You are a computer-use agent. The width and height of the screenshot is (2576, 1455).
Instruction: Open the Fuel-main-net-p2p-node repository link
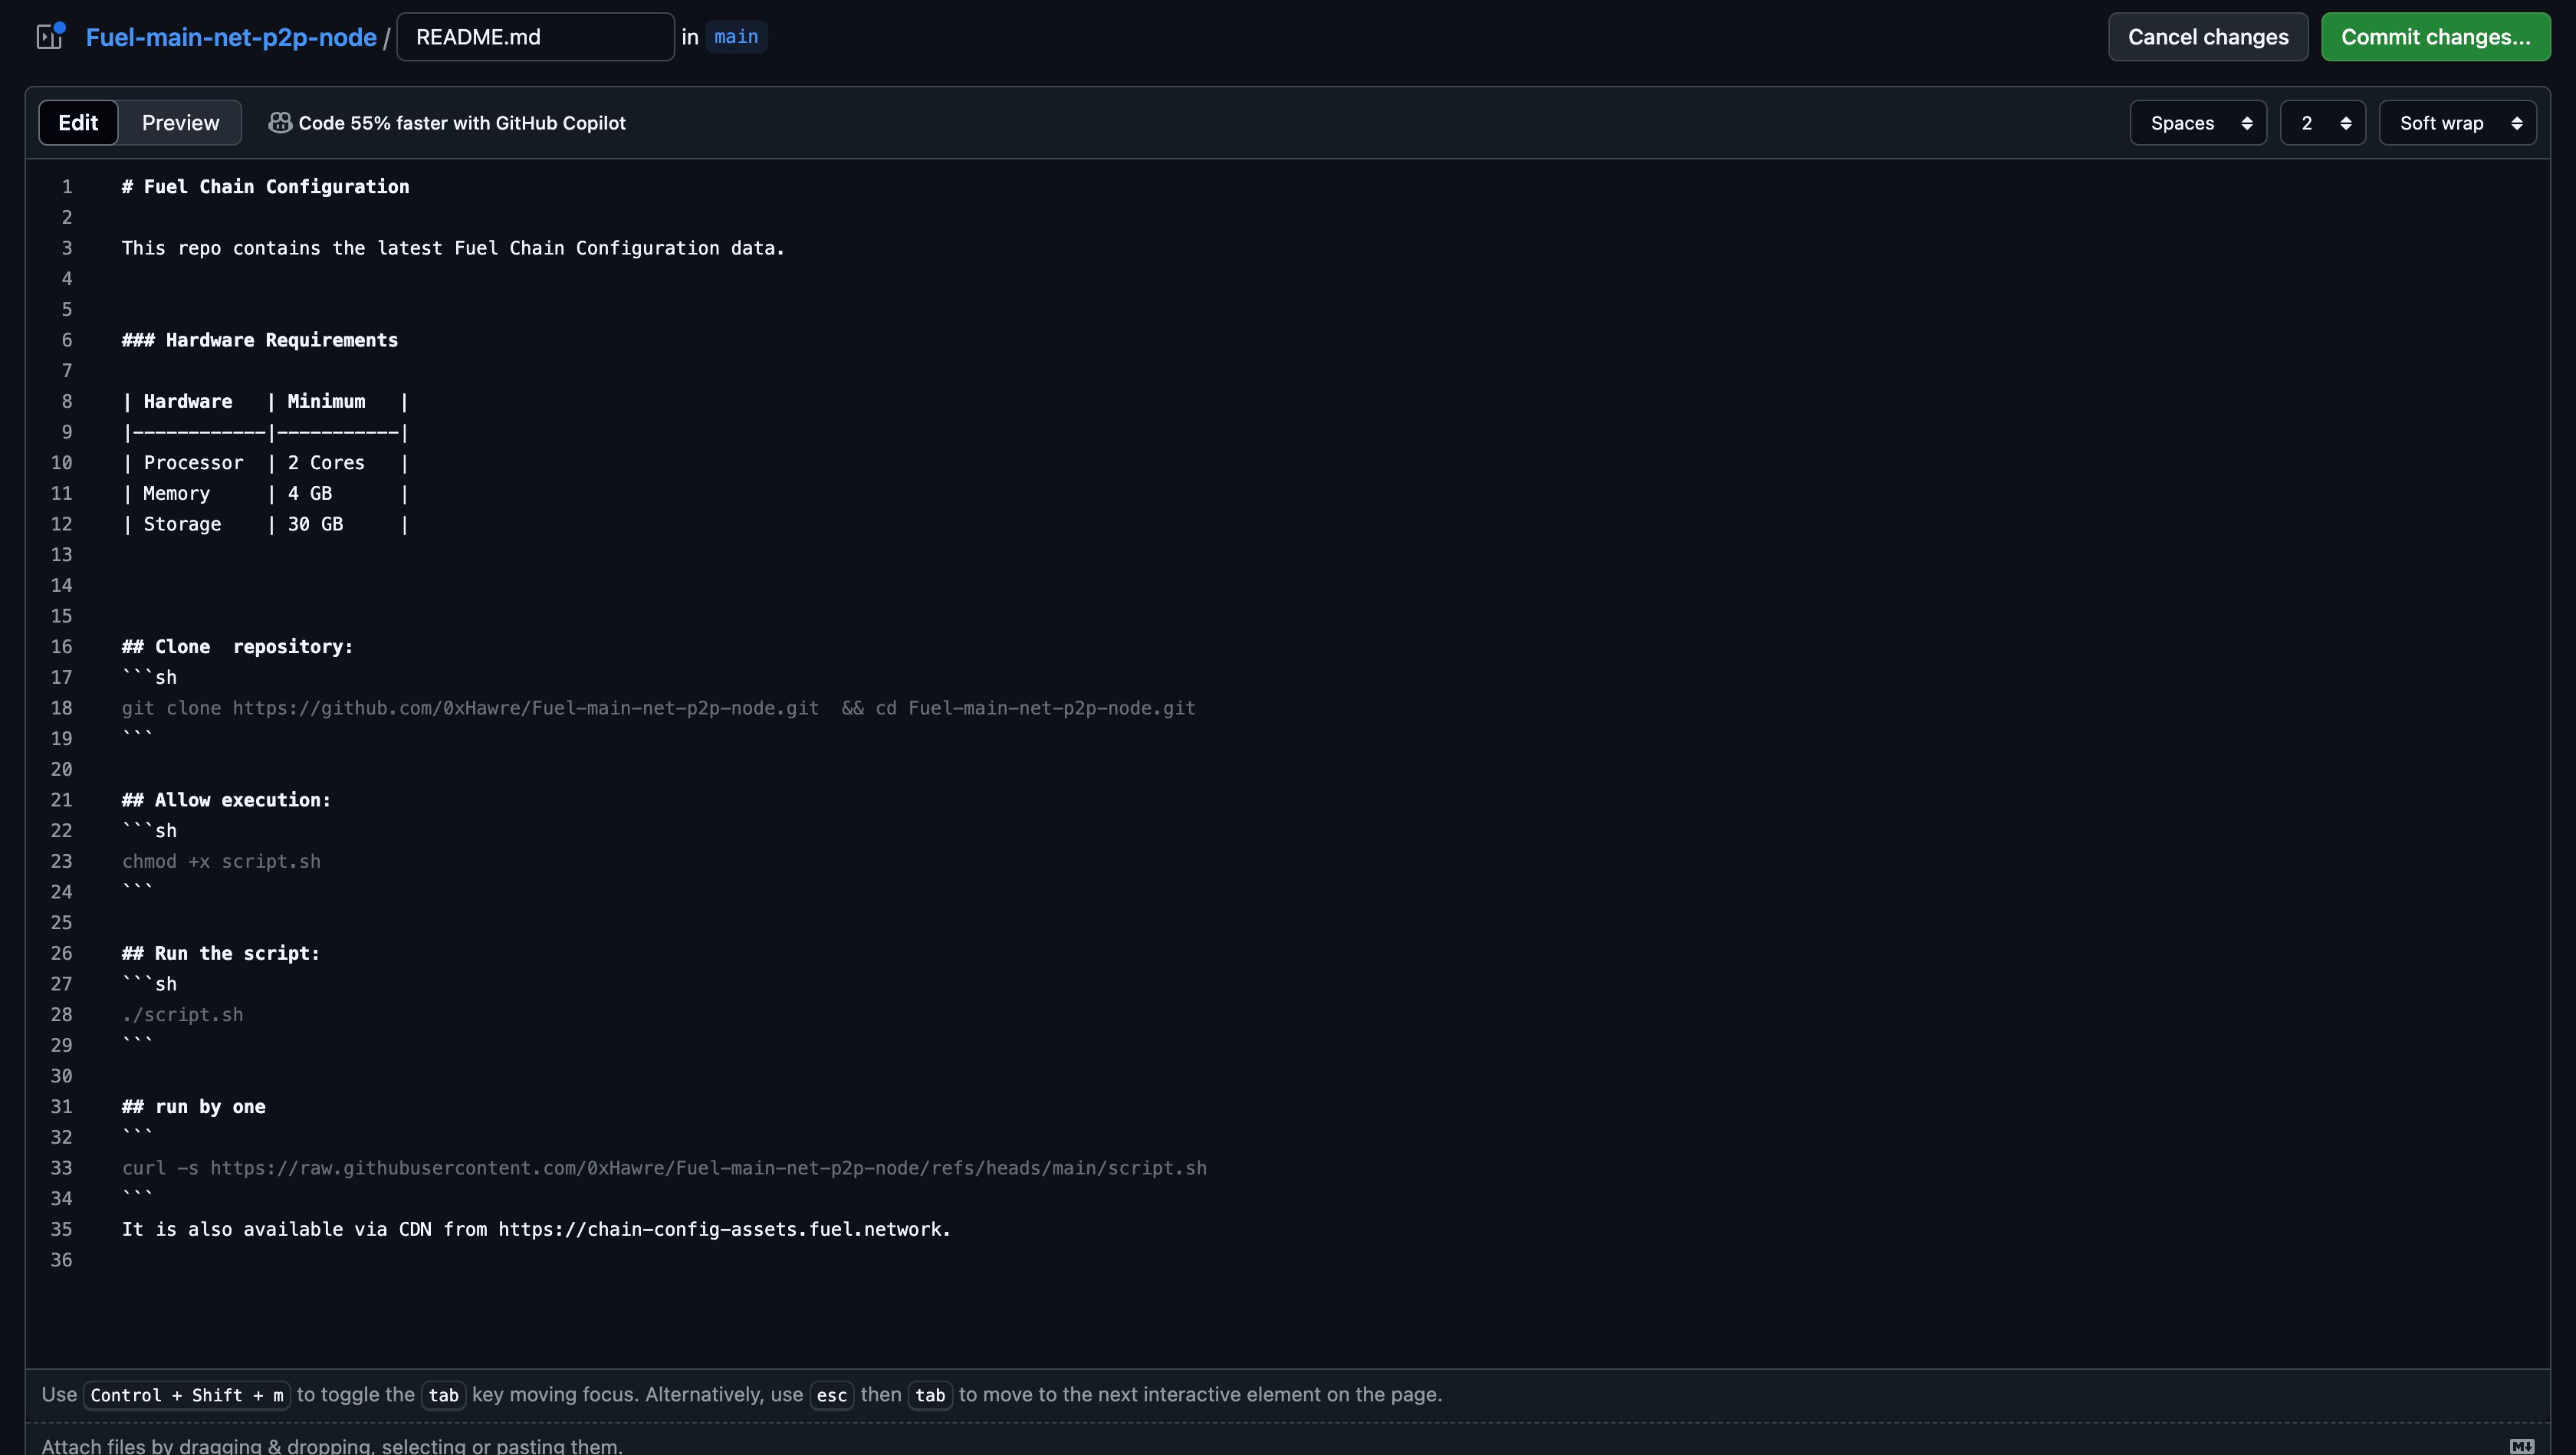[x=231, y=37]
